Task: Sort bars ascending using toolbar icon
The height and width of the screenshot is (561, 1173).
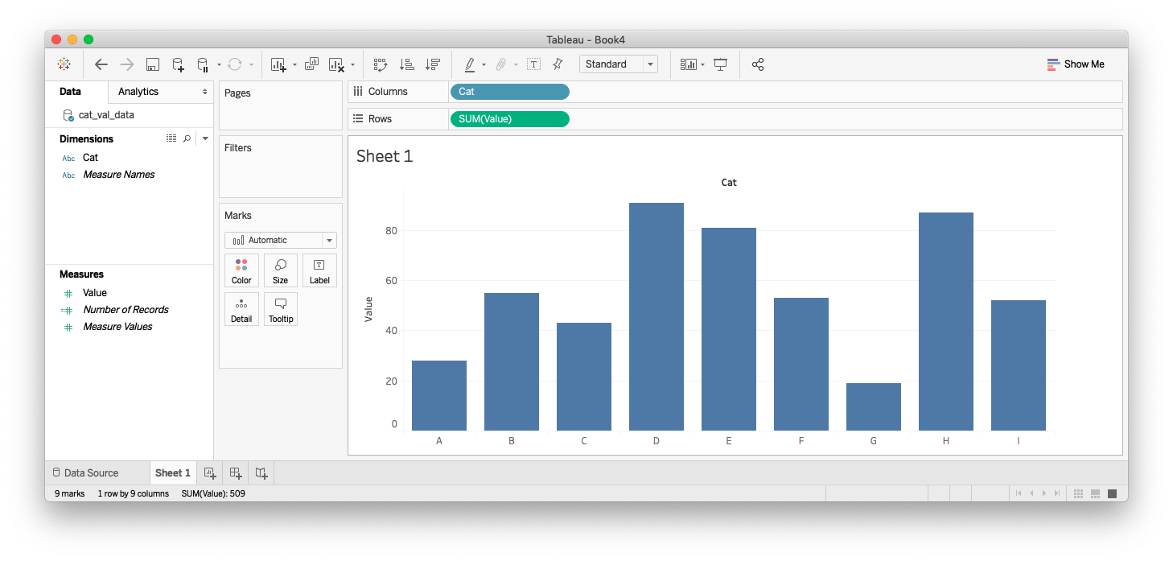Action: (x=407, y=64)
